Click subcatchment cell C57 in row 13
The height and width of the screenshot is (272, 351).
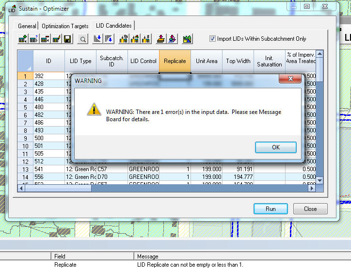[x=112, y=169]
